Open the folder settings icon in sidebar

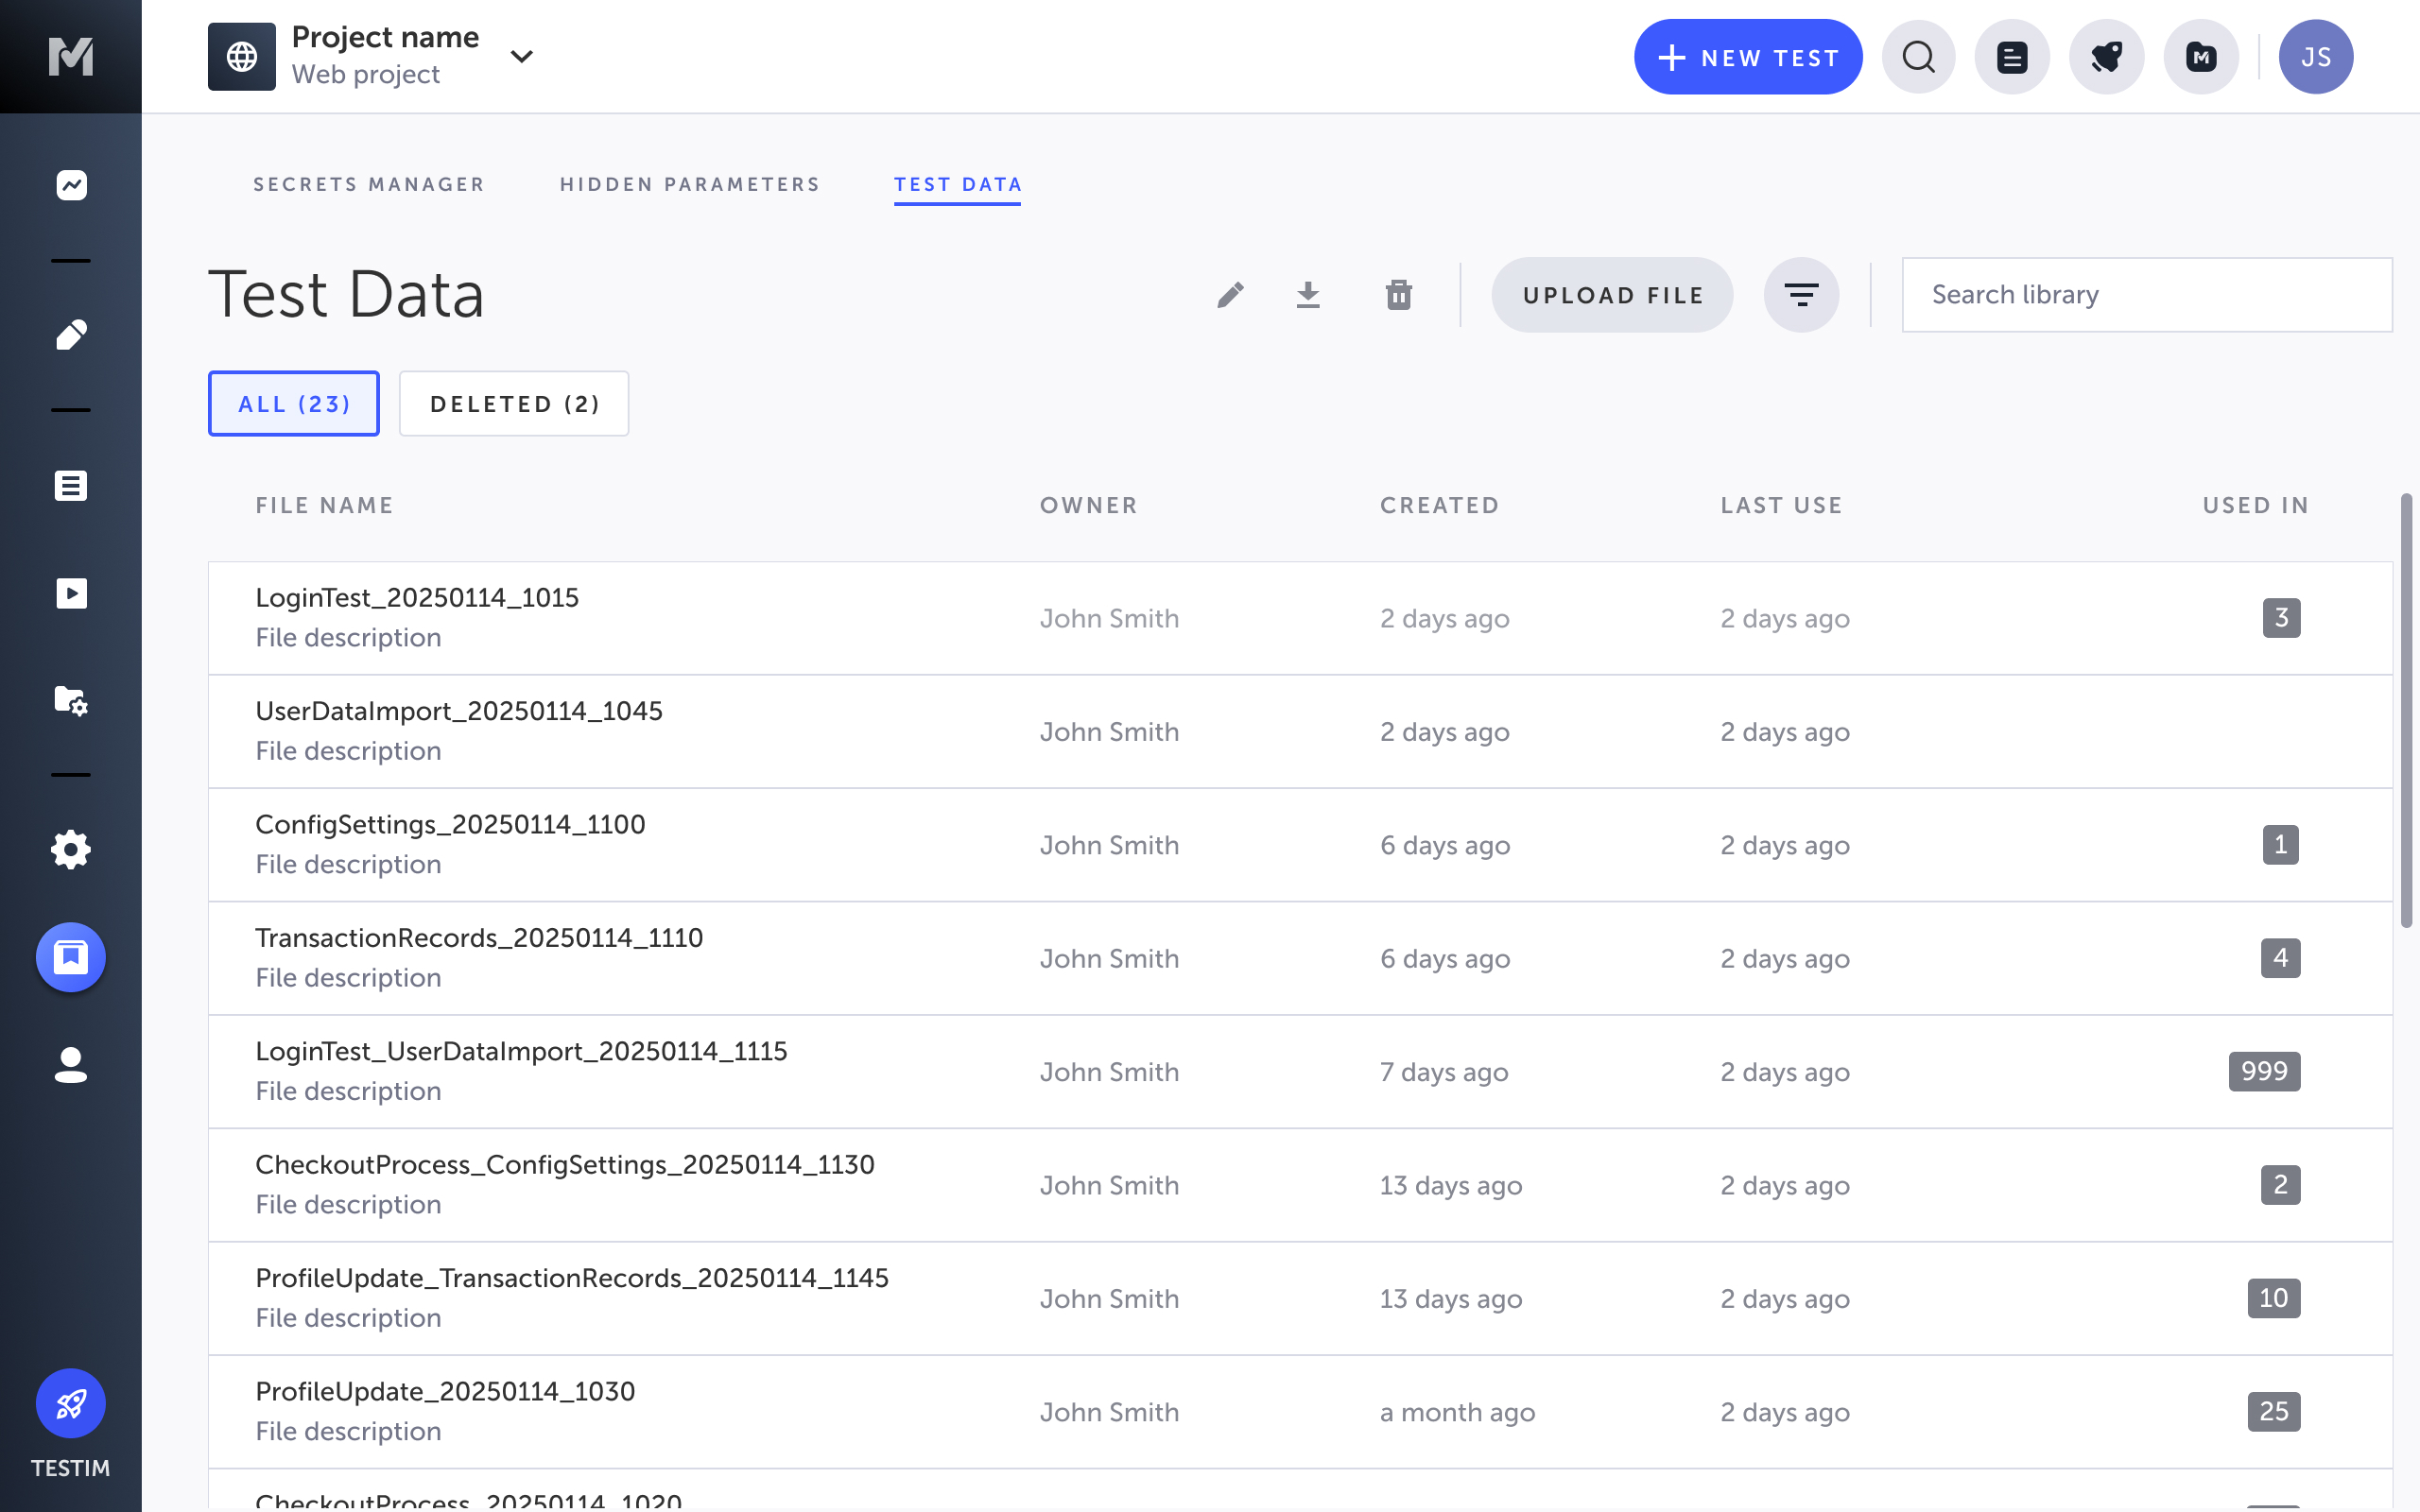coord(71,700)
